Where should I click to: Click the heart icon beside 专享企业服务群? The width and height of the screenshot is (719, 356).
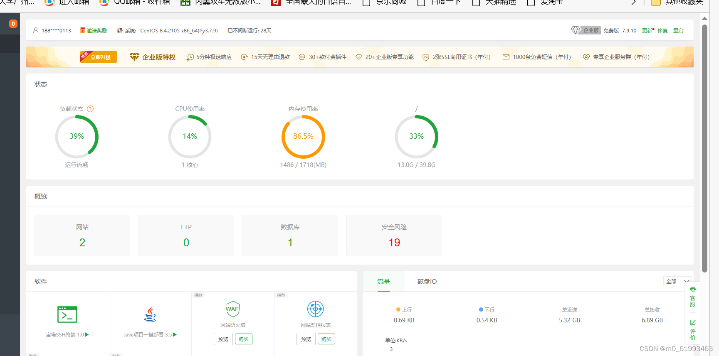coord(586,57)
